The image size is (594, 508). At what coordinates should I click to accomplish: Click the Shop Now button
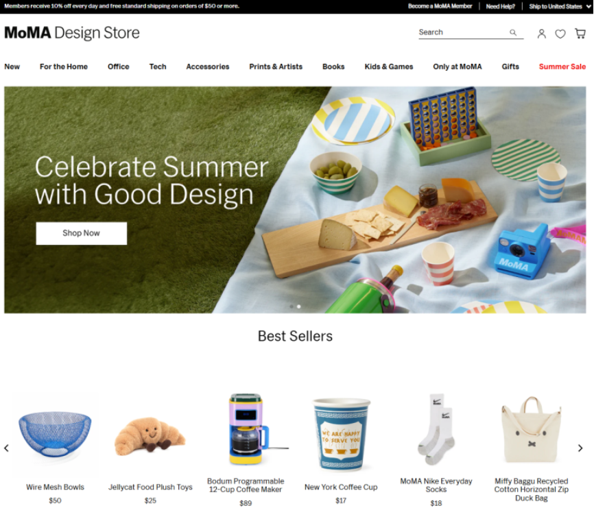pos(82,233)
